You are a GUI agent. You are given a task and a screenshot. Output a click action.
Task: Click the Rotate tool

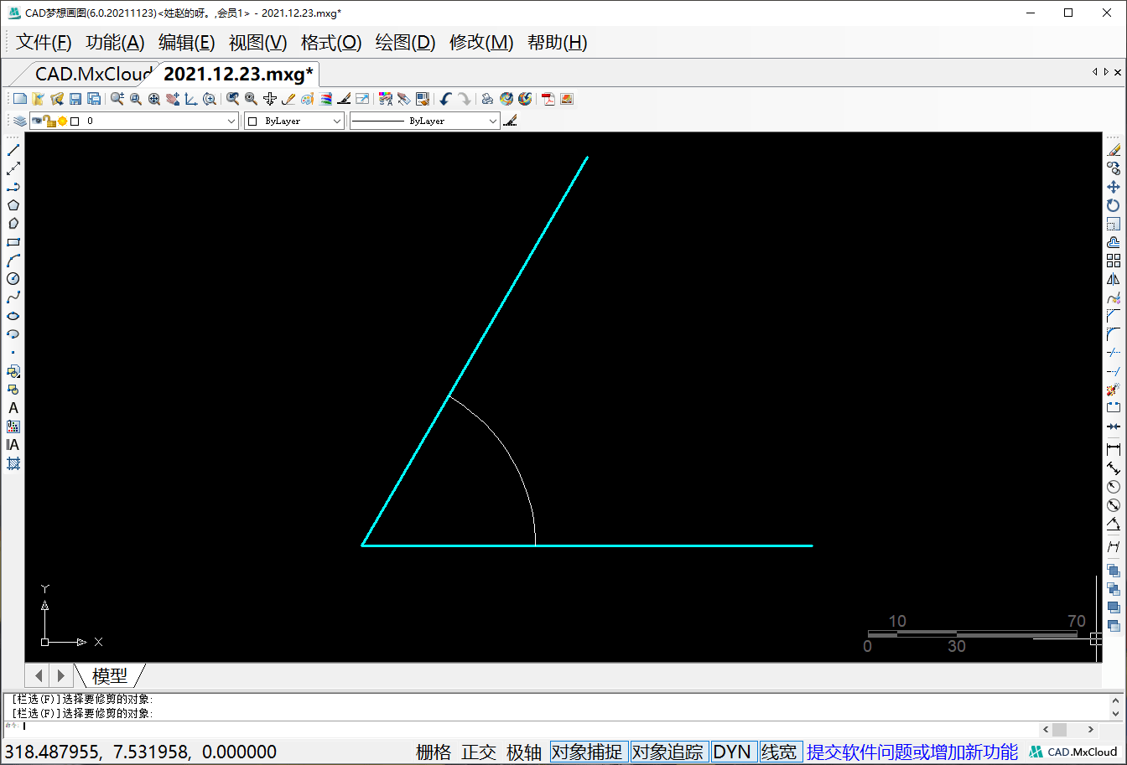point(1114,205)
